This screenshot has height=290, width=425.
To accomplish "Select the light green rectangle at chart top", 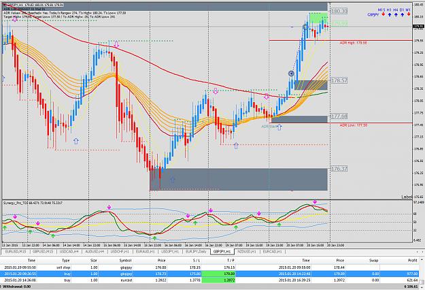I will tap(318, 18).
